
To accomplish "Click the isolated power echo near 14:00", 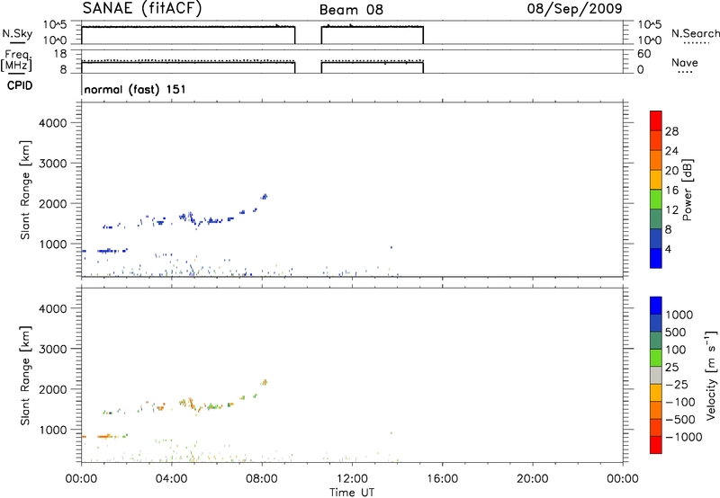I will 391,247.
